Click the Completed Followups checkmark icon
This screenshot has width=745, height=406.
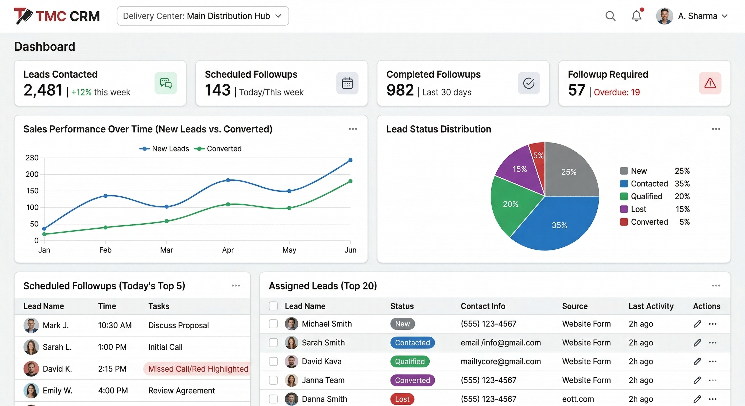(x=529, y=83)
